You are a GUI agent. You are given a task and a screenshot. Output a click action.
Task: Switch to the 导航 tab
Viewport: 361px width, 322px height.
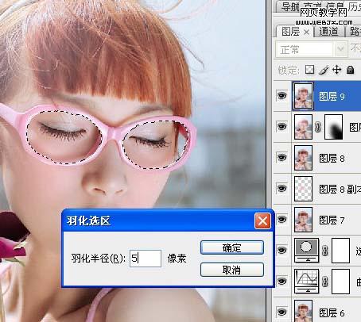(x=289, y=6)
